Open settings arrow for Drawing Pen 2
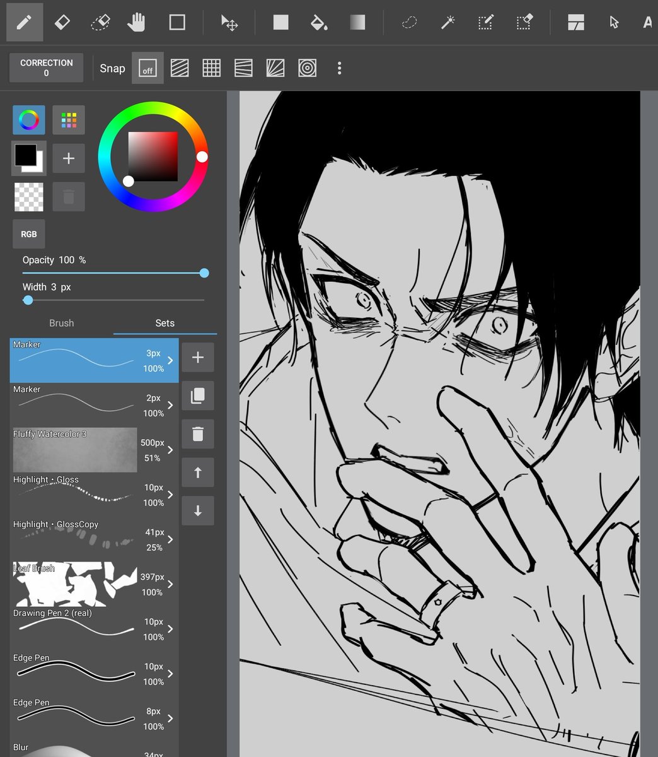The height and width of the screenshot is (757, 658). (x=170, y=629)
